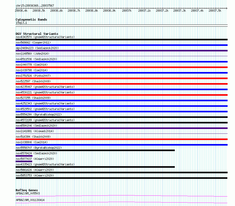Screen dimensions: 235x206
Task: Click the red bar under esv2751526
Action: click(121, 78)
